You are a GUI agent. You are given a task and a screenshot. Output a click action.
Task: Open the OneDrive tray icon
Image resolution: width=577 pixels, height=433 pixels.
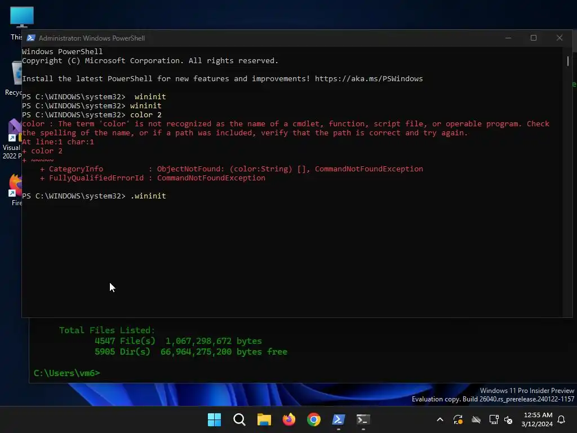476,419
